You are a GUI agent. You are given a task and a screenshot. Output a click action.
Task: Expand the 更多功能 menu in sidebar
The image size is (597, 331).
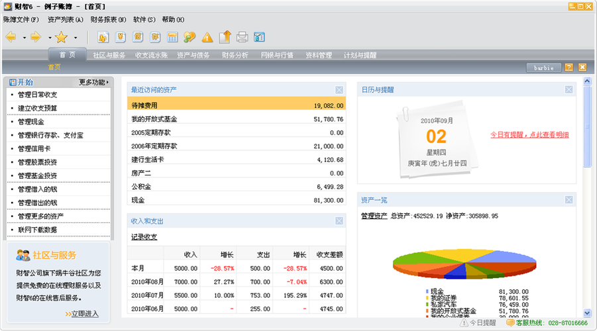[93, 82]
